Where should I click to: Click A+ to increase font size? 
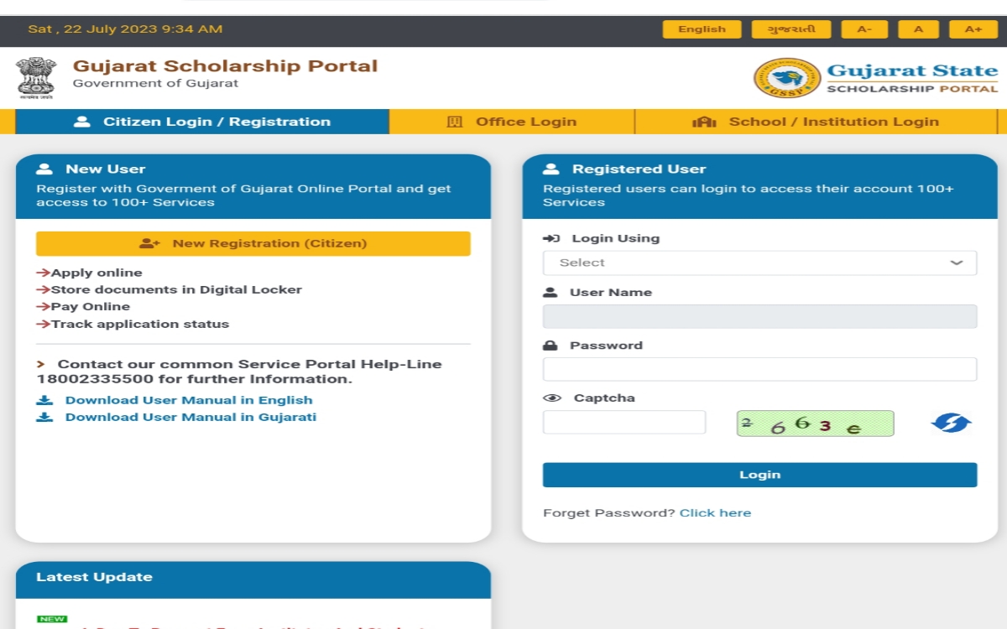click(973, 29)
